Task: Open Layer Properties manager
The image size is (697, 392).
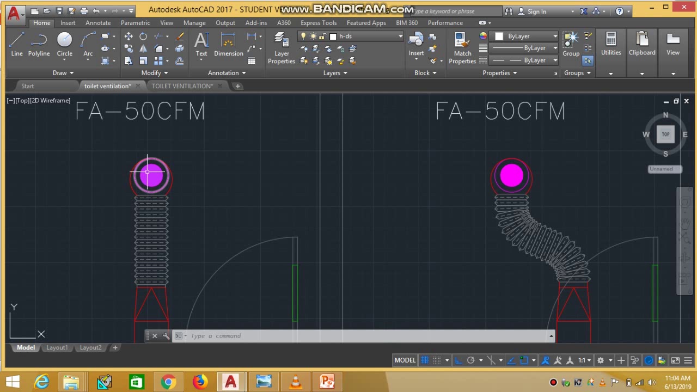Action: coord(282,48)
